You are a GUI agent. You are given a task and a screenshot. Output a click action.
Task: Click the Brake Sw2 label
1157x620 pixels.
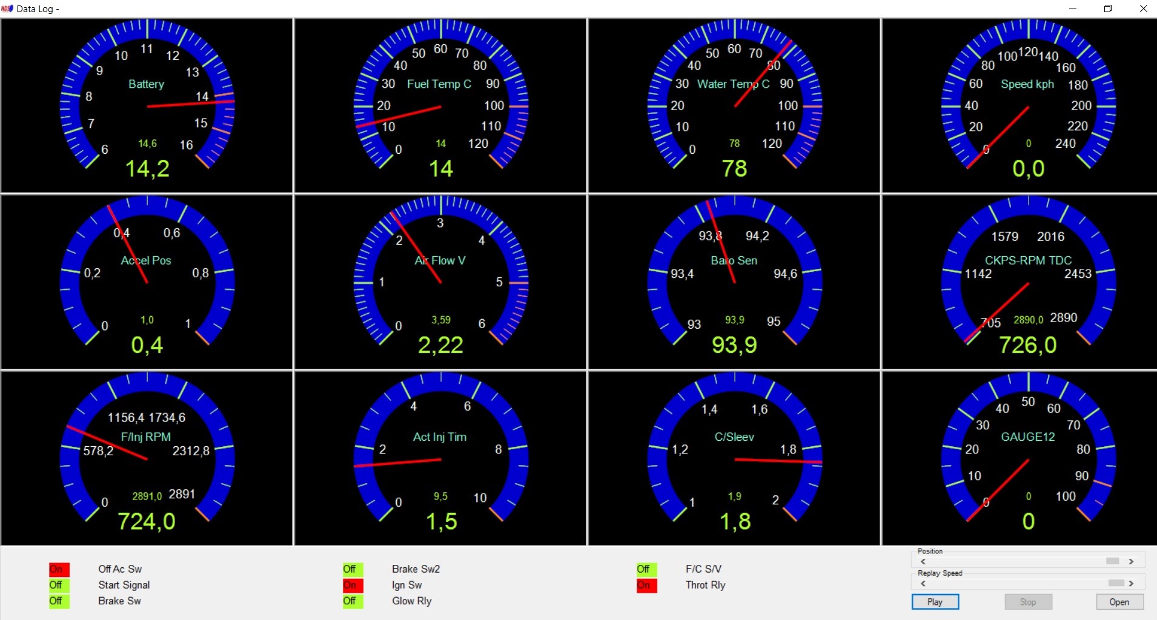coord(416,569)
